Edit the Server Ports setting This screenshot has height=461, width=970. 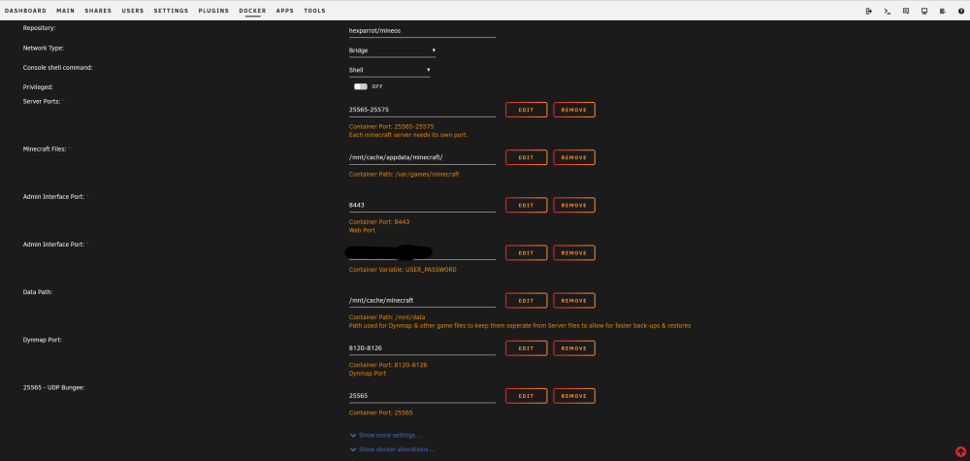[x=526, y=110]
